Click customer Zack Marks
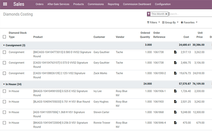 click(100, 73)
